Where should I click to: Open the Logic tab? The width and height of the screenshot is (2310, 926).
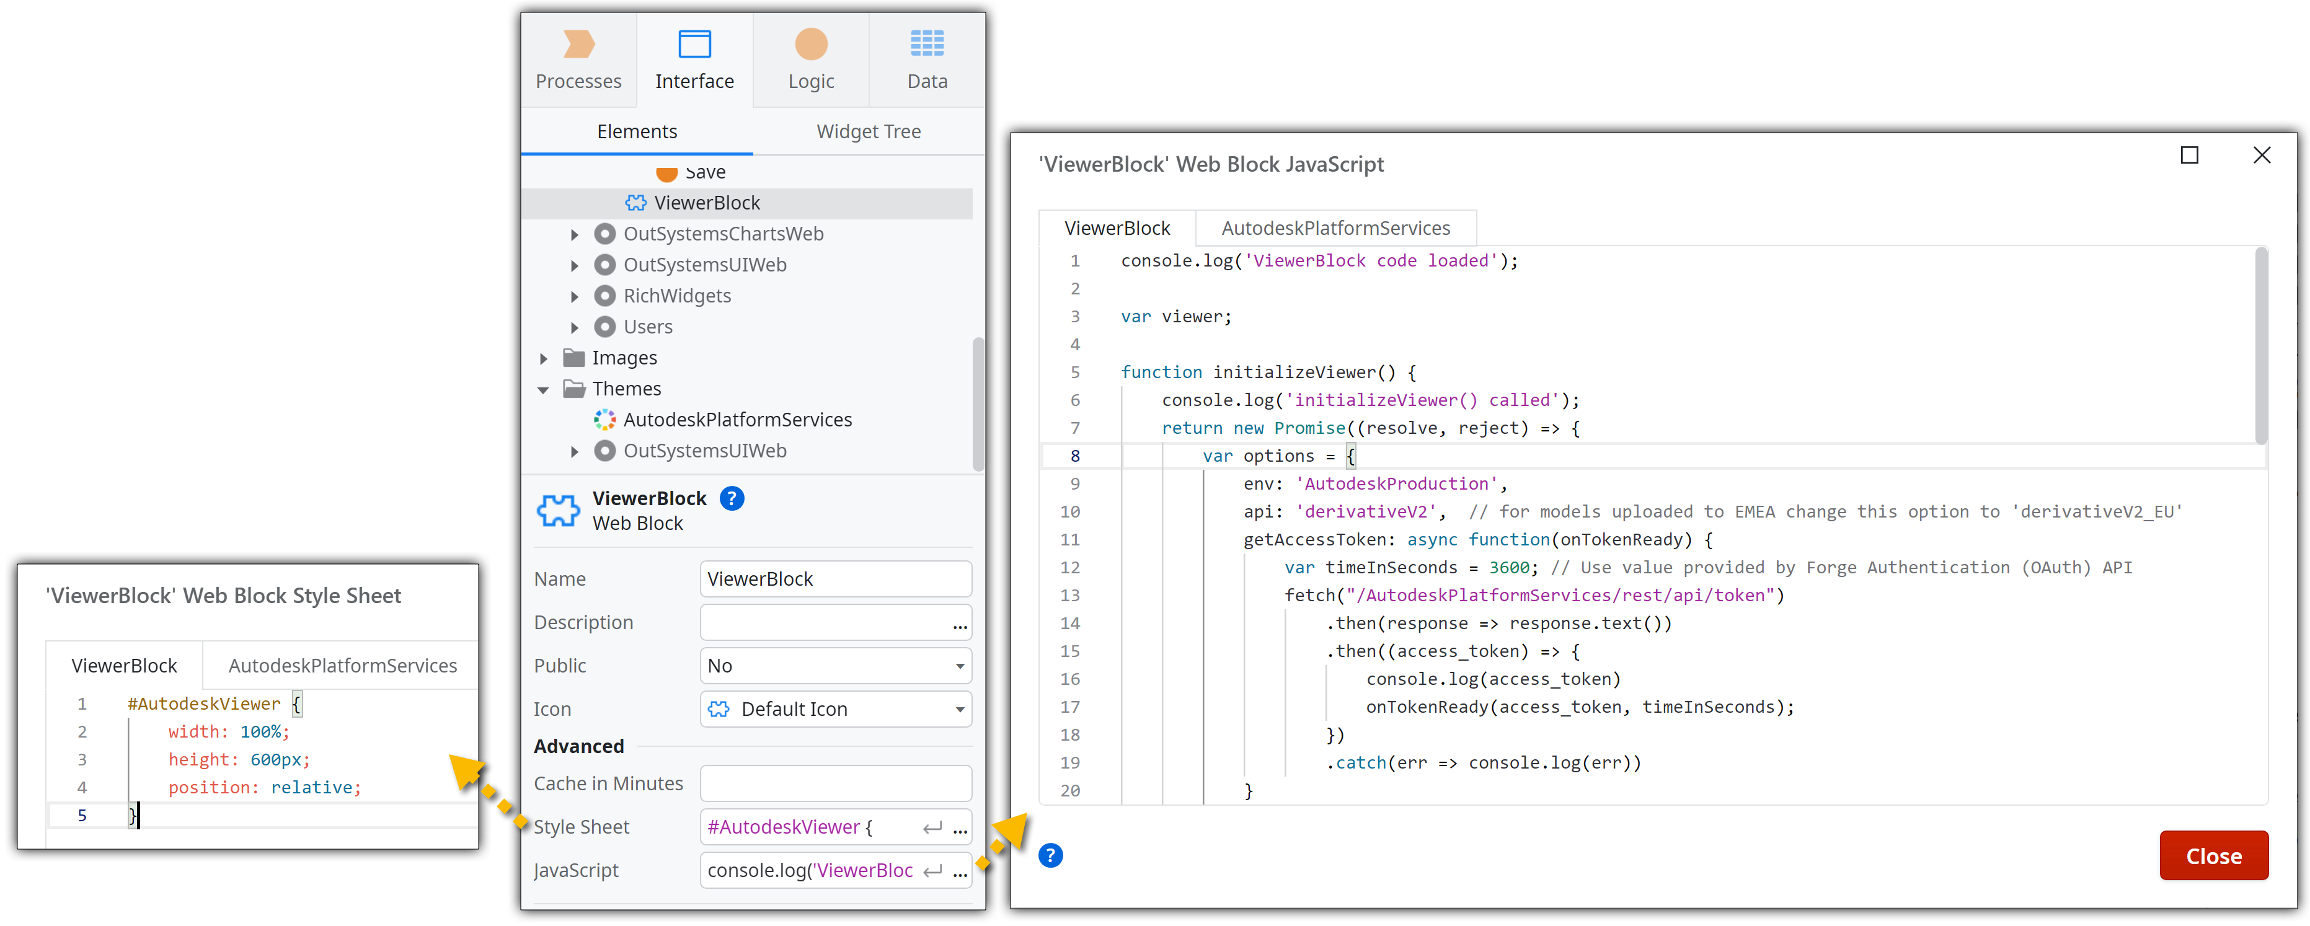811,60
